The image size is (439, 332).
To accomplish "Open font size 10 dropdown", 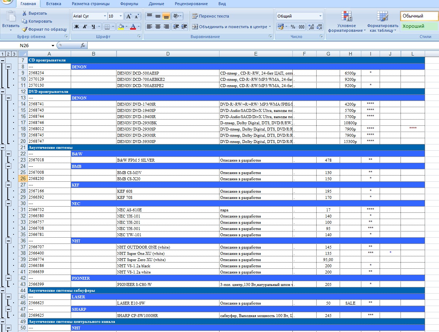I will point(121,16).
